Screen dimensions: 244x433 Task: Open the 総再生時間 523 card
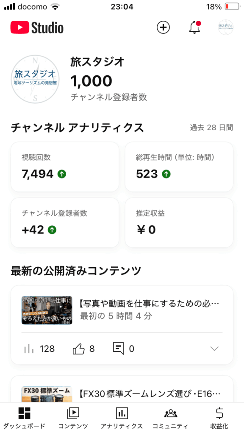[179, 167]
